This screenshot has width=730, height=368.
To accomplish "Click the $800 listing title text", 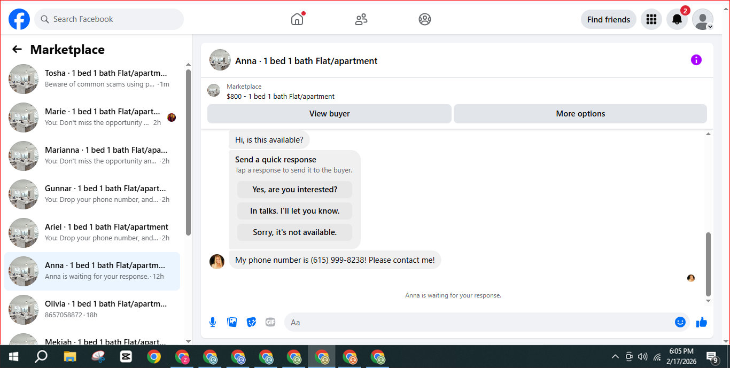I will click(281, 97).
